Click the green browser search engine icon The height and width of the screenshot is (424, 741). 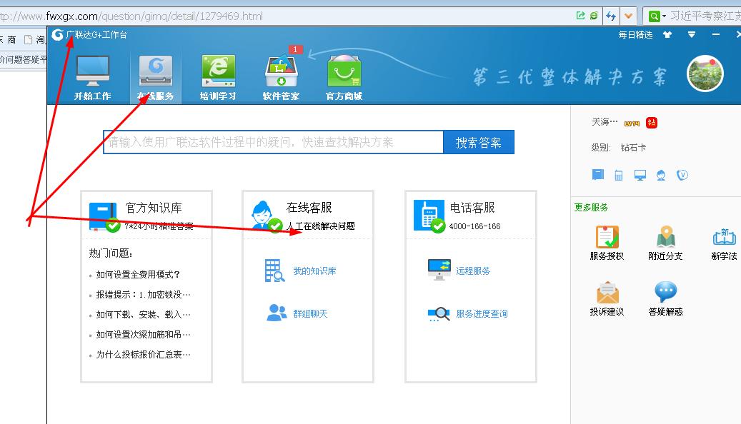point(654,16)
